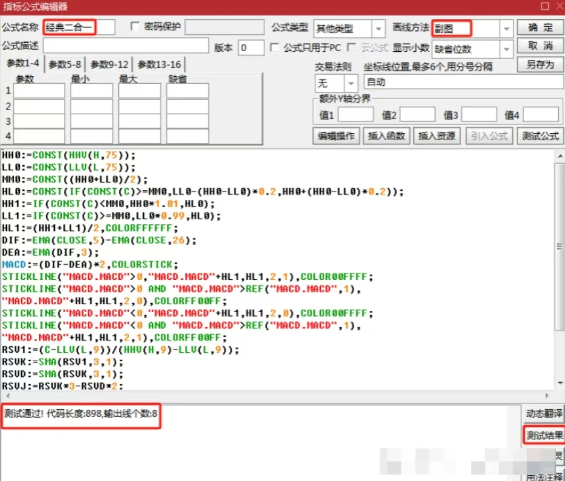Switch to the 参数1-4 tab
The image size is (565, 481).
pyautogui.click(x=22, y=63)
